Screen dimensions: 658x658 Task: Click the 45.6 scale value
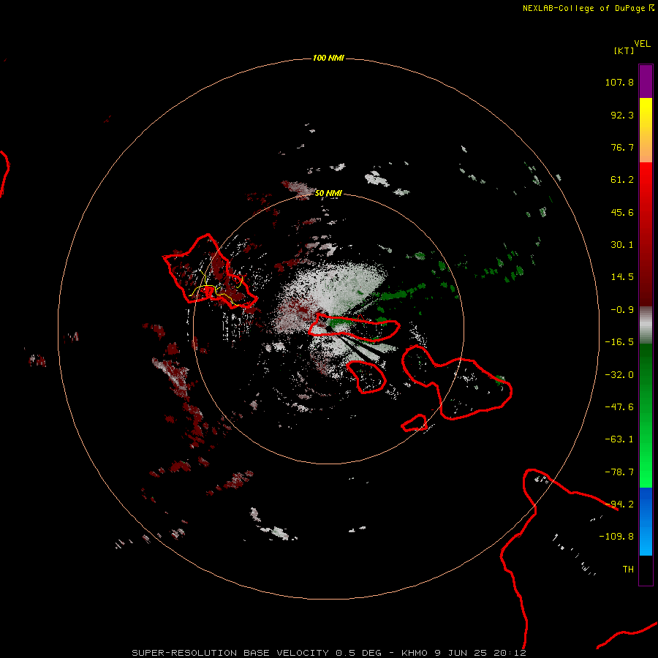pyautogui.click(x=622, y=212)
